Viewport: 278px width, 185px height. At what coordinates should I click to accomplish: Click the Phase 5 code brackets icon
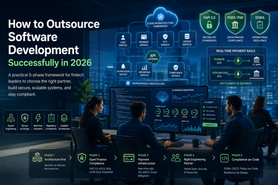[x=224, y=158]
